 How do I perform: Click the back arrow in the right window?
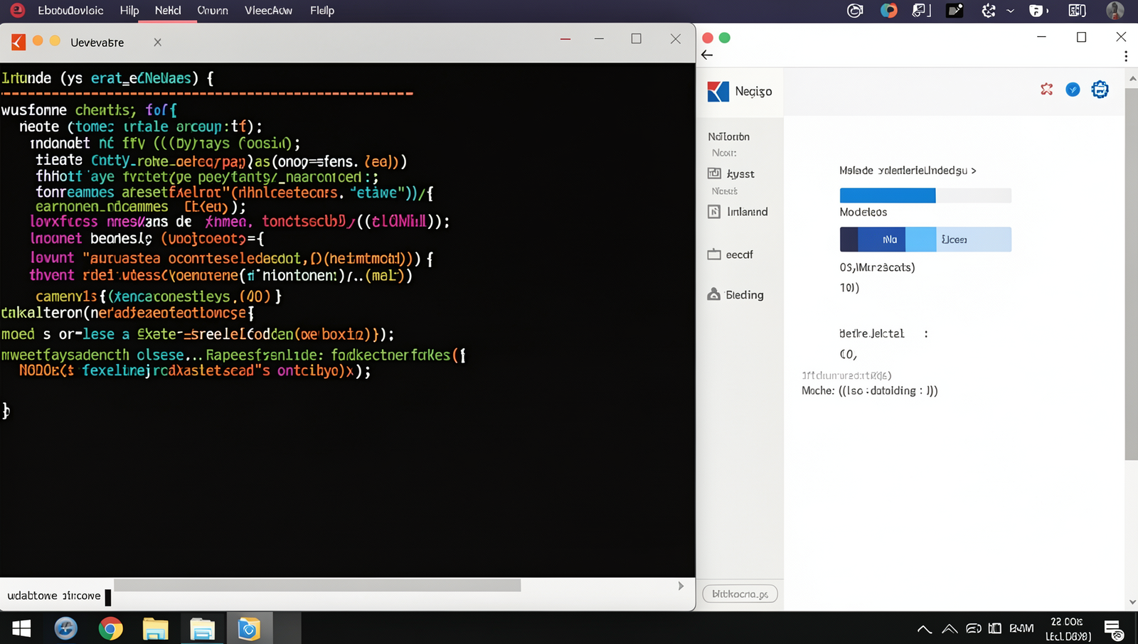707,55
